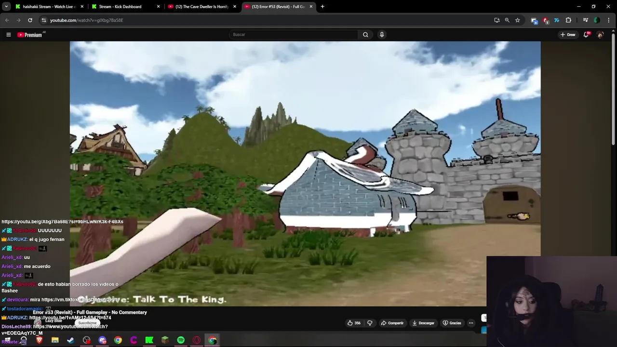Open devilcura's vm.tiktok.com link
This screenshot has width=617, height=347.
pos(80,300)
